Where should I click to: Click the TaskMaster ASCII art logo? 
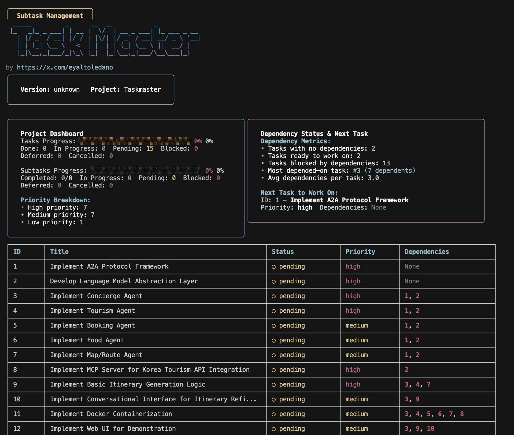(x=106, y=41)
